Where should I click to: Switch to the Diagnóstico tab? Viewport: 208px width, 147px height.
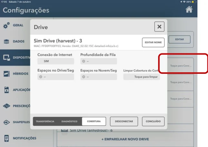pos(69,121)
